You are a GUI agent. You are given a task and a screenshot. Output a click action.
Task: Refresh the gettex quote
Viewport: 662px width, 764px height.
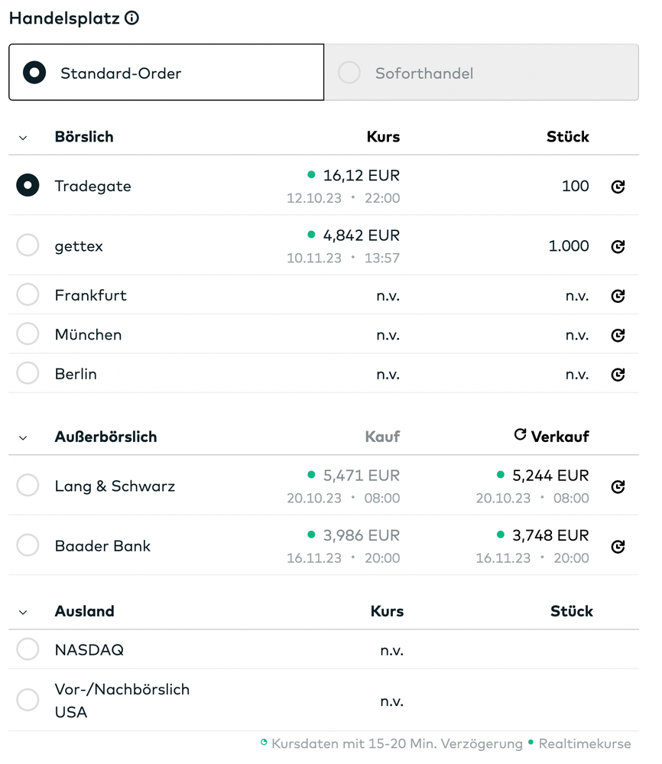(x=618, y=246)
